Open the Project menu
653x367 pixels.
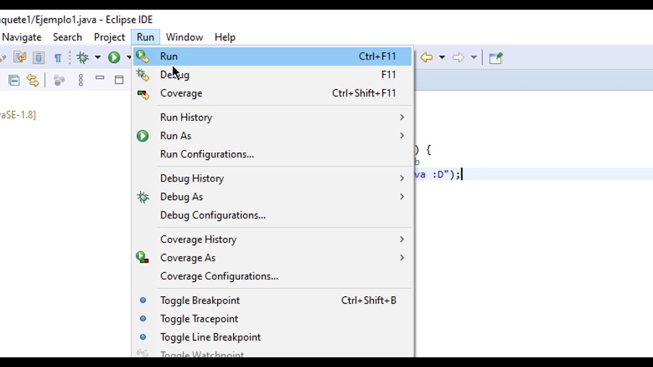tap(109, 37)
